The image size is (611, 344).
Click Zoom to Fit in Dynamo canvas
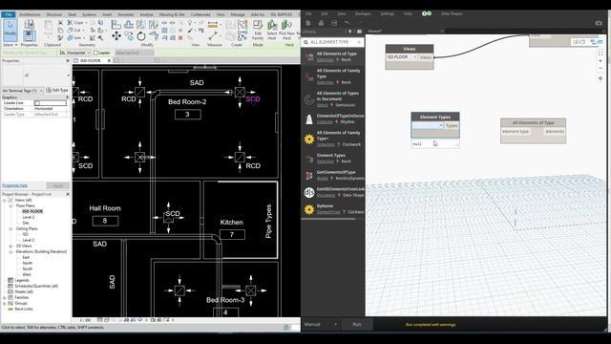[600, 54]
